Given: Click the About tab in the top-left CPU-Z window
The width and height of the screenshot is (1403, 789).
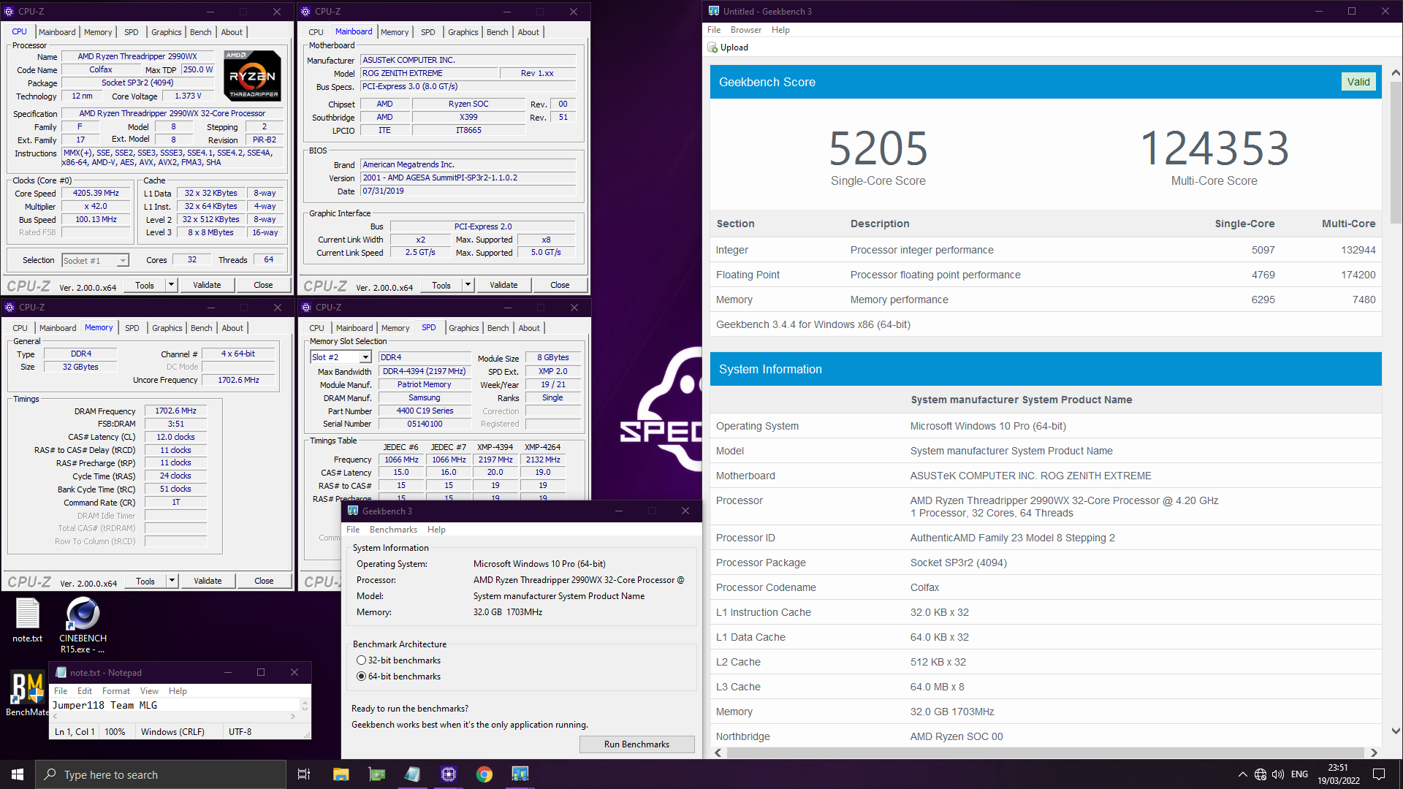Looking at the screenshot, I should pos(232,32).
